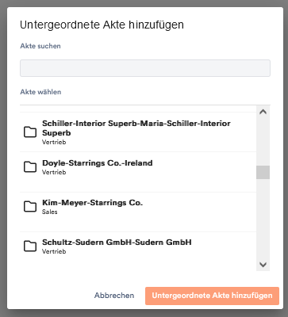Click the Abbrechen link
Image resolution: width=288 pixels, height=317 pixels.
[x=114, y=296]
